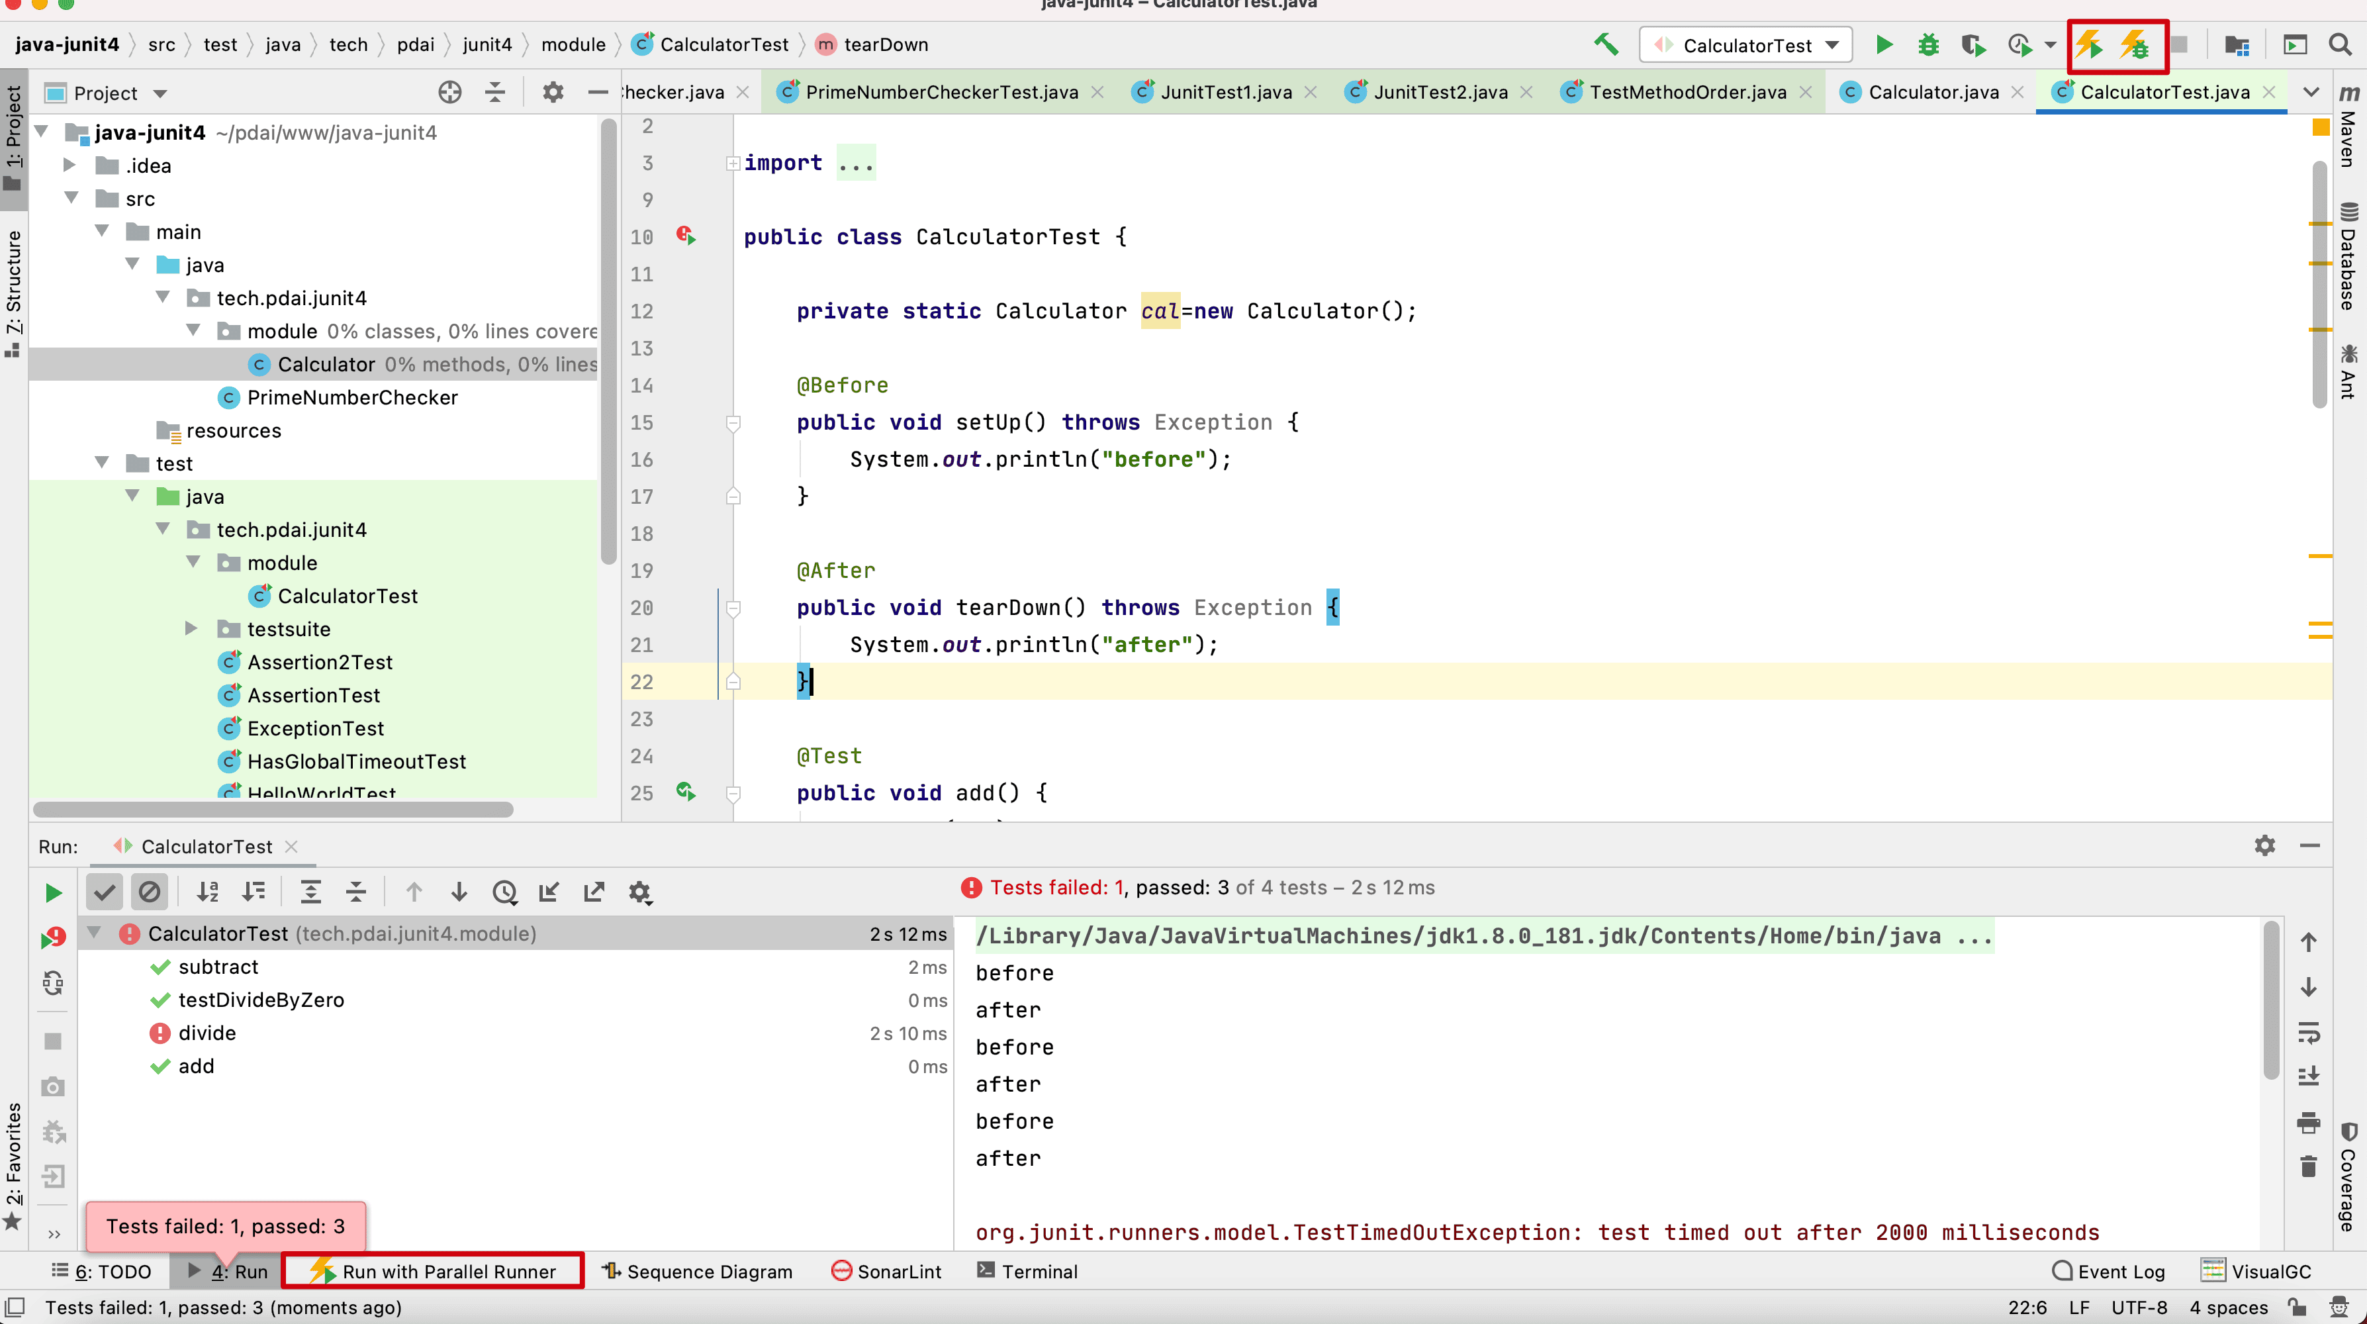
Task: Run with coverage shield icon
Action: pyautogui.click(x=1972, y=45)
